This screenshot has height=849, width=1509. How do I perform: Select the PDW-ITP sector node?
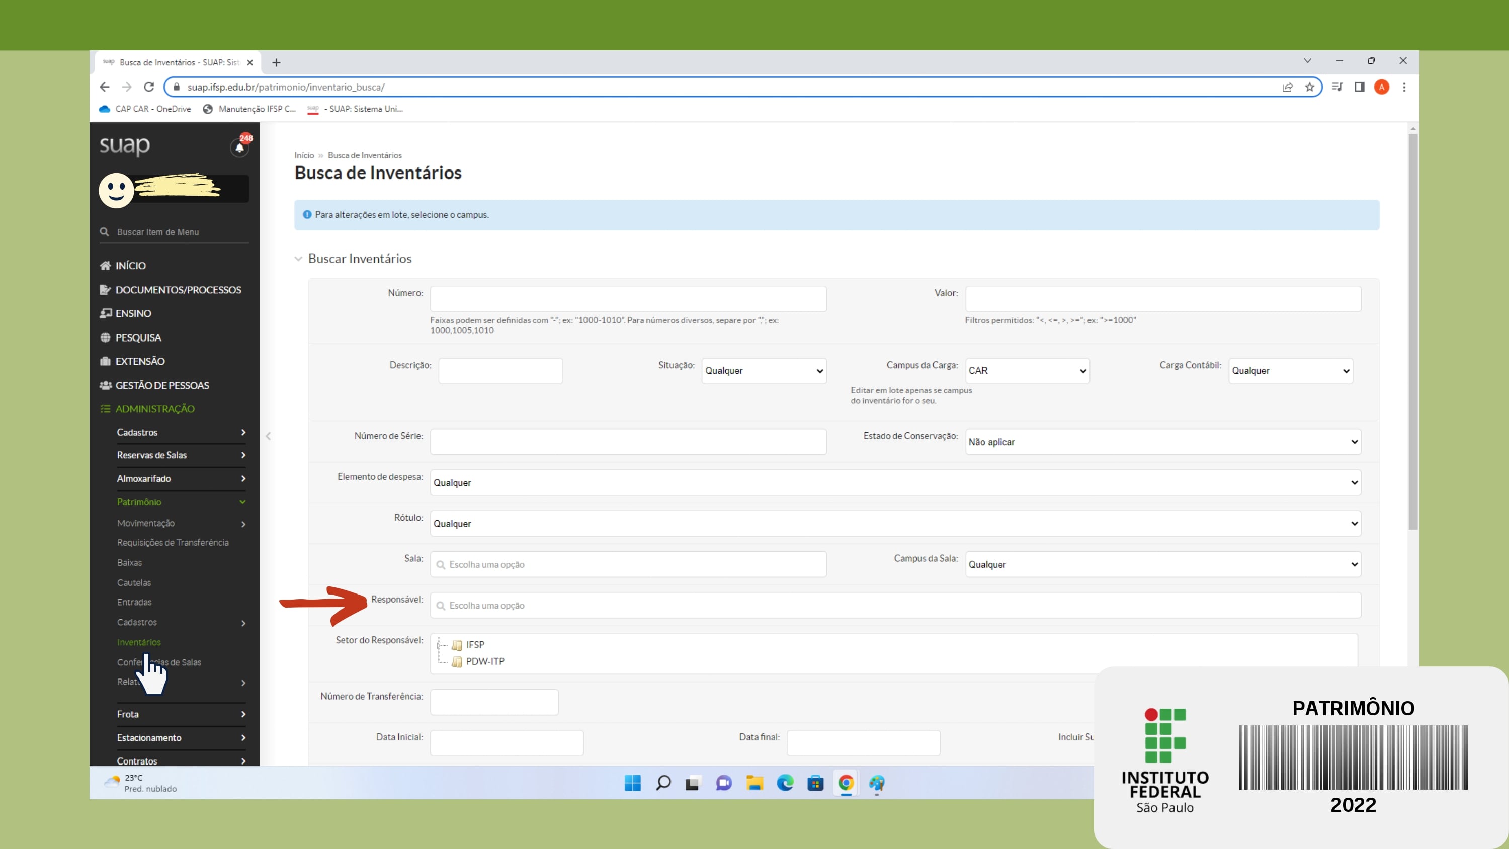pos(484,661)
